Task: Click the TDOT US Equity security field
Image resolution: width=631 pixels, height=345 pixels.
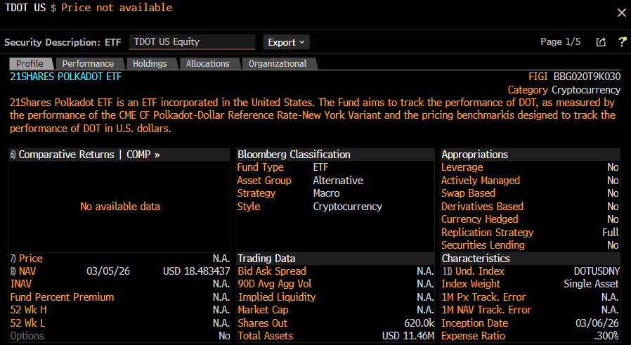Action: (x=192, y=42)
